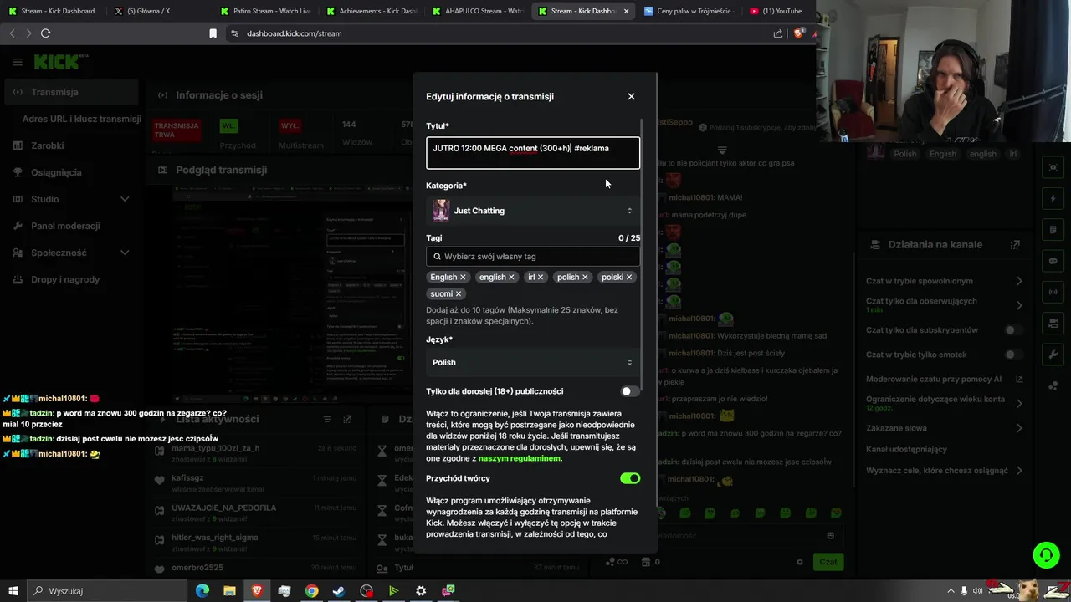Click the bookmark icon in address bar

pyautogui.click(x=213, y=33)
